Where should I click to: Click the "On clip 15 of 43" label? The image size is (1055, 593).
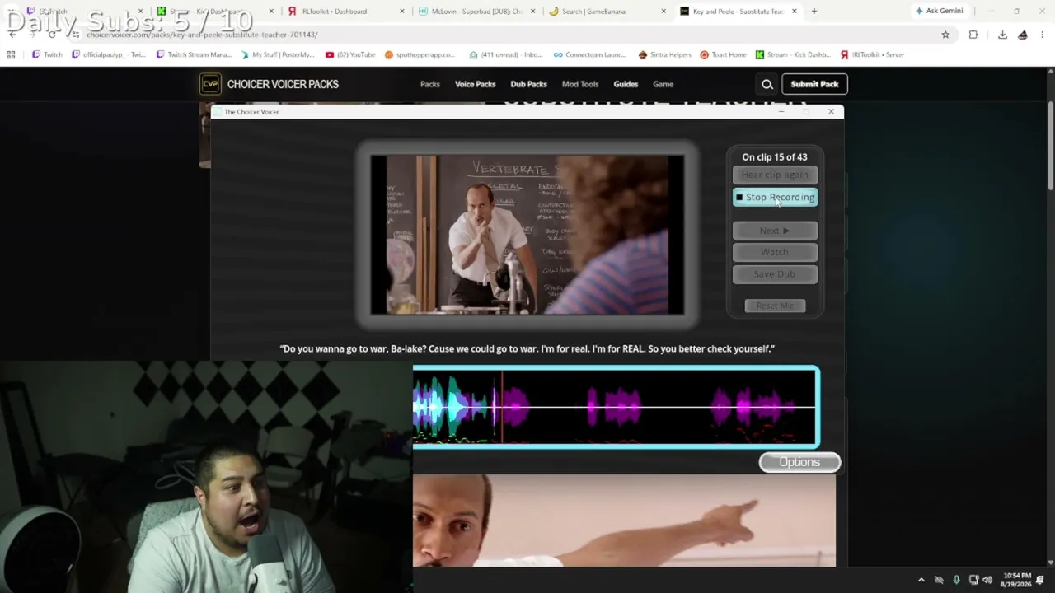775,156
